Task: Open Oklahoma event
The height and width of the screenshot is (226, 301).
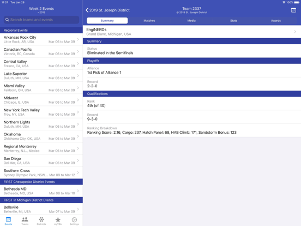Action: 41,136
